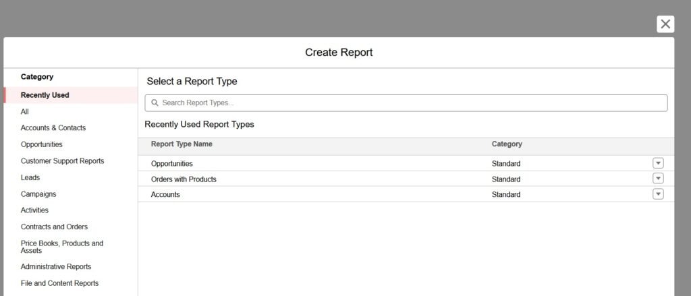The width and height of the screenshot is (691, 296).
Task: Open Administrative Reports category
Action: click(x=56, y=266)
